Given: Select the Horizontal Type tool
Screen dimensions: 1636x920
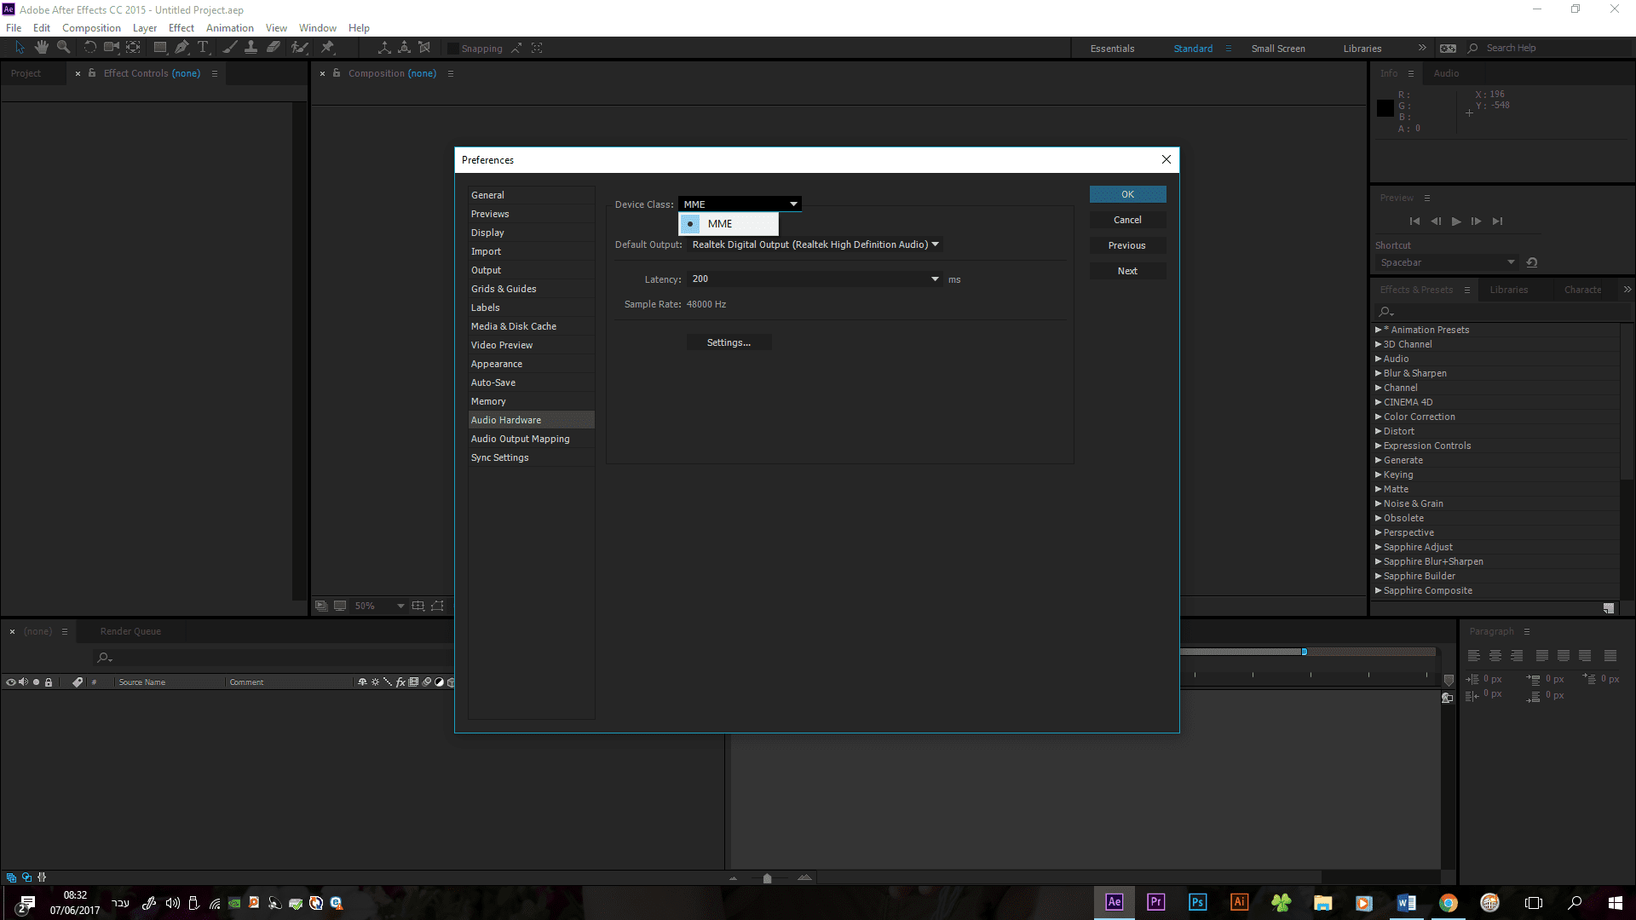Looking at the screenshot, I should [203, 48].
